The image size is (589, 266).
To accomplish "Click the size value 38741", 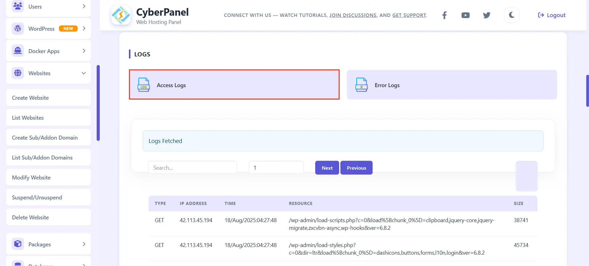I will point(521,220).
